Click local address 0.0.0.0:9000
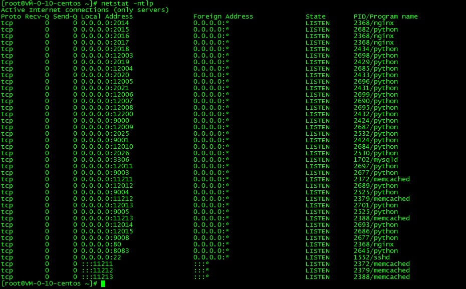 pyautogui.click(x=105, y=121)
